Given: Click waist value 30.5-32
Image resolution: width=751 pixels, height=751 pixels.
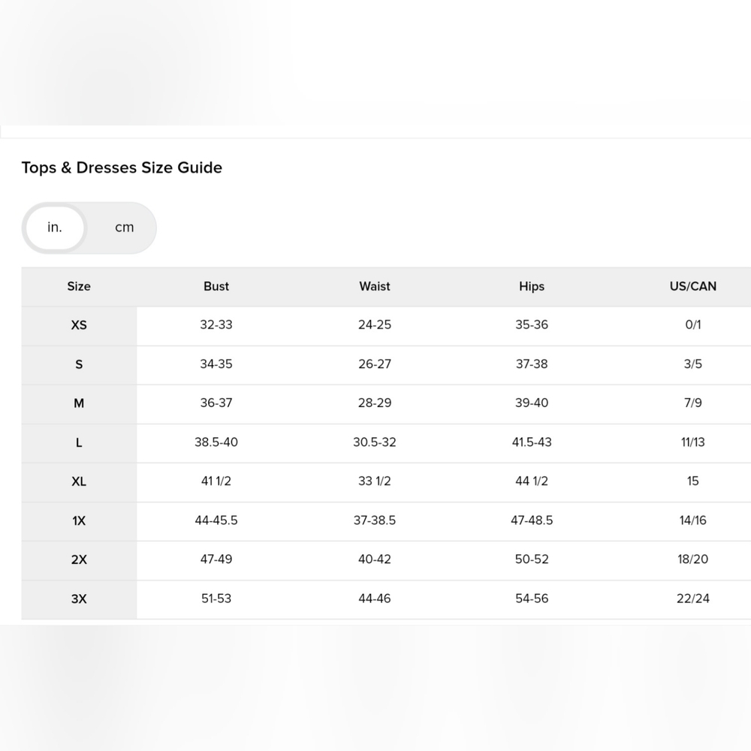Looking at the screenshot, I should [375, 442].
